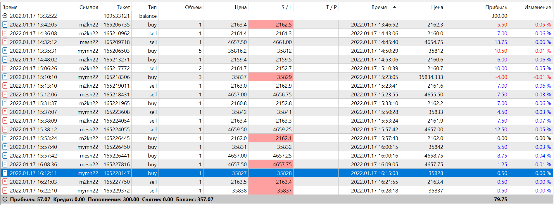Click buy order icon for ticket 165226441

[x=5, y=155]
